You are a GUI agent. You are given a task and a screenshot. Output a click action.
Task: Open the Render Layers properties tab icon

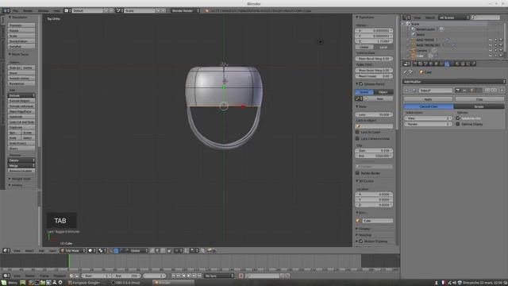(x=420, y=64)
